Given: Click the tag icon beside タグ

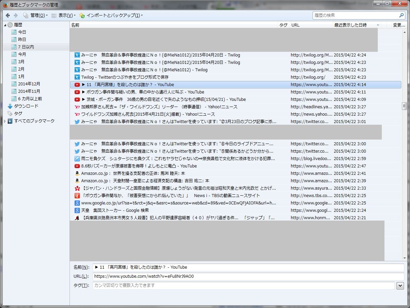Looking at the screenshot, I should (10, 114).
